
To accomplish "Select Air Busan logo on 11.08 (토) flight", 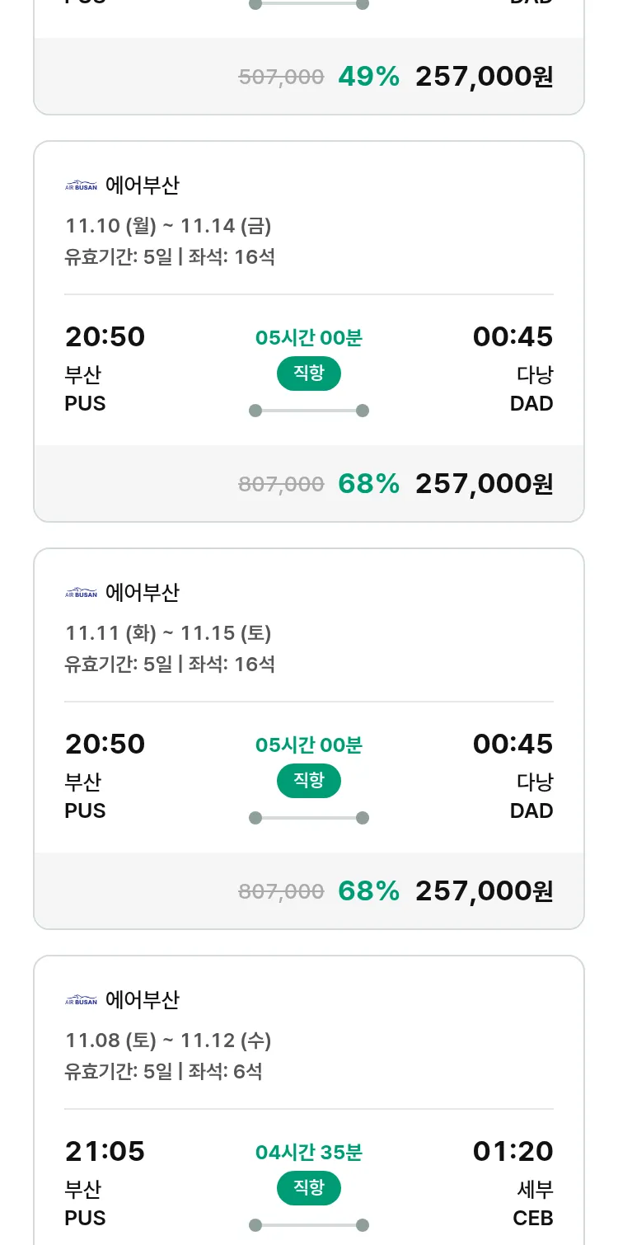I will pos(81,1000).
